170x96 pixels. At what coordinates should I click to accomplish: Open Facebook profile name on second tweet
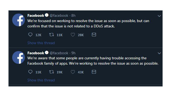pyautogui.click(x=36, y=53)
